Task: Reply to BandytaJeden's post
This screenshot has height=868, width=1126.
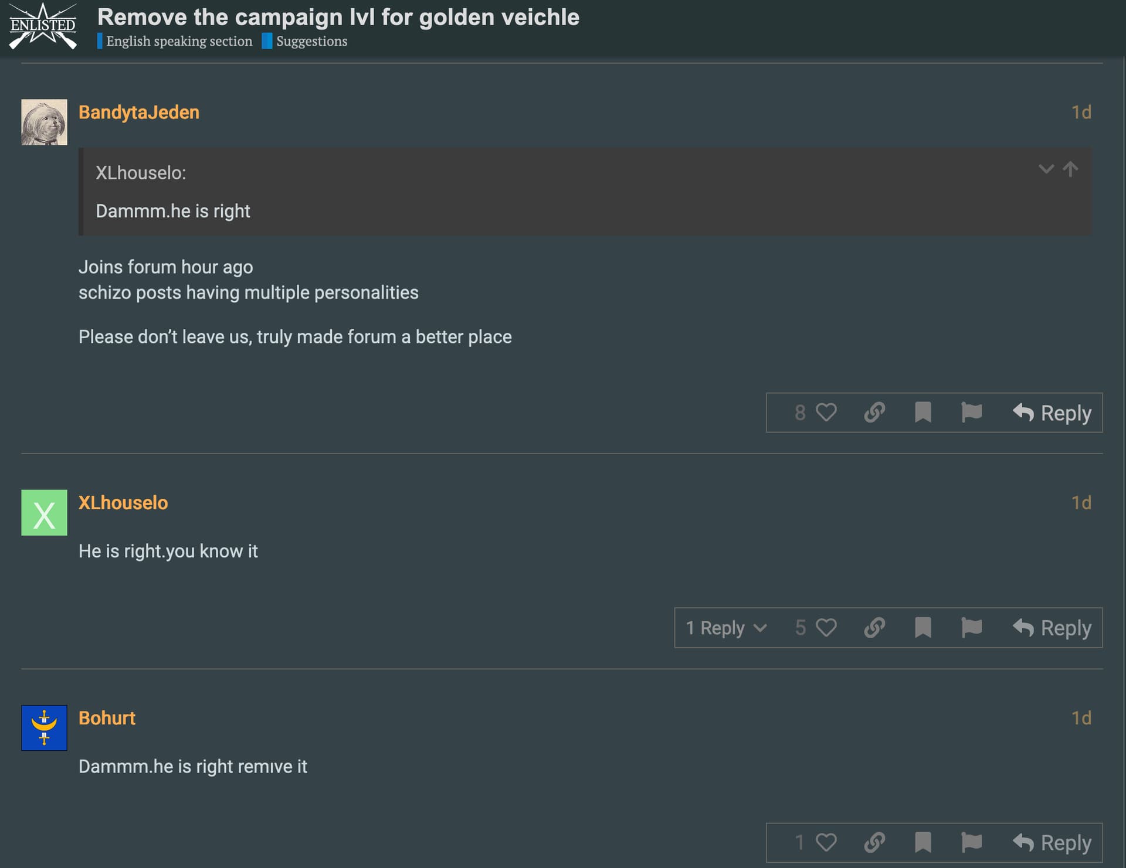Action: tap(1052, 413)
